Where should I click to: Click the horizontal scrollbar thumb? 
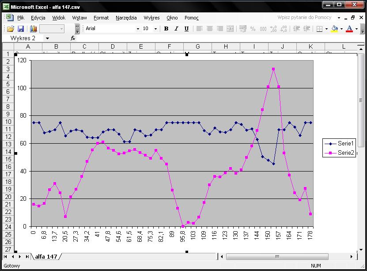277,256
